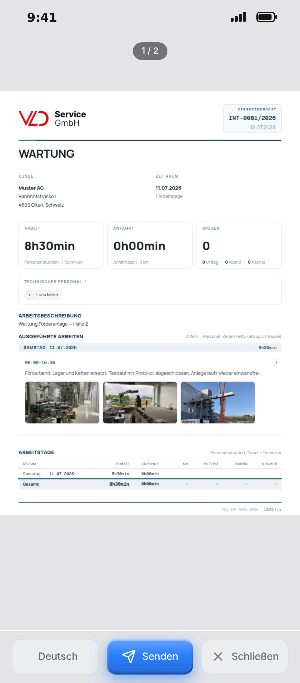
Task: Tap the report date 12.07.2026
Action: tap(263, 127)
